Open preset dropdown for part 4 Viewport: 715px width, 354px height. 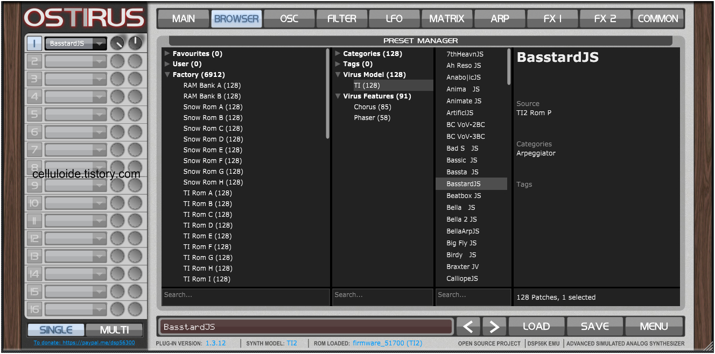point(75,97)
